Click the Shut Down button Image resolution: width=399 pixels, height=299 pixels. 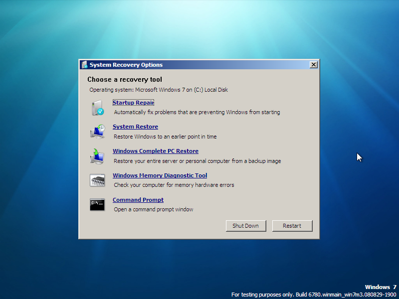246,226
